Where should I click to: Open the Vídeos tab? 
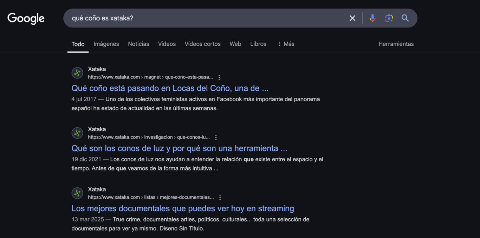tap(167, 44)
